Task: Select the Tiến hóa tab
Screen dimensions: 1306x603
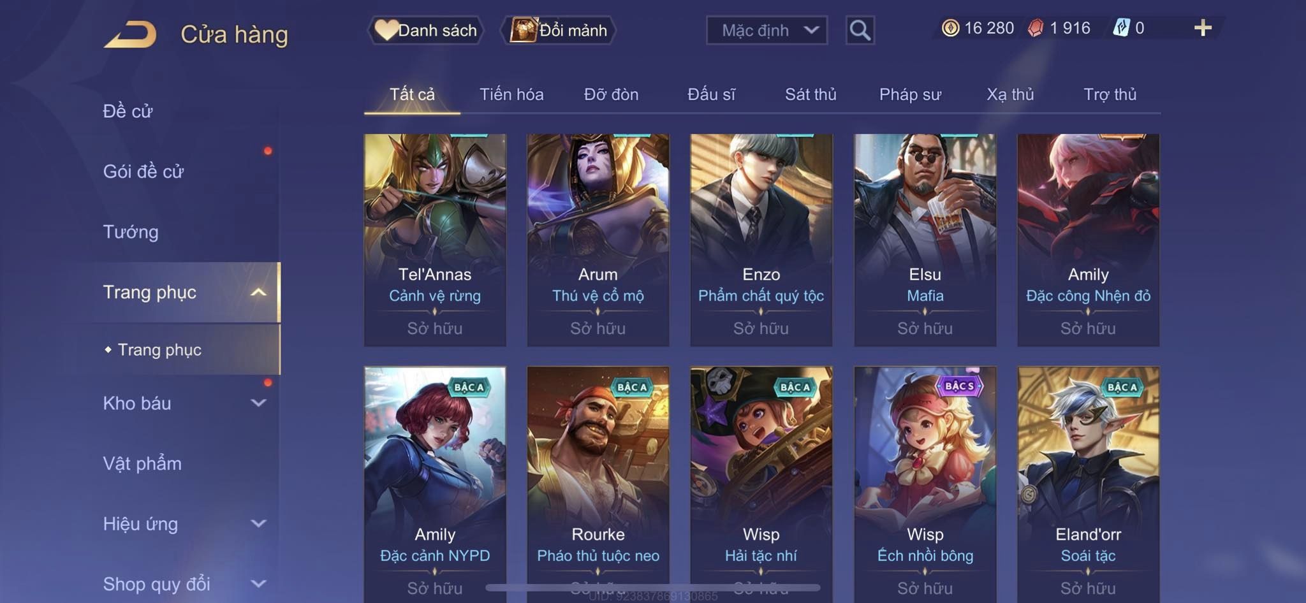Action: tap(511, 94)
